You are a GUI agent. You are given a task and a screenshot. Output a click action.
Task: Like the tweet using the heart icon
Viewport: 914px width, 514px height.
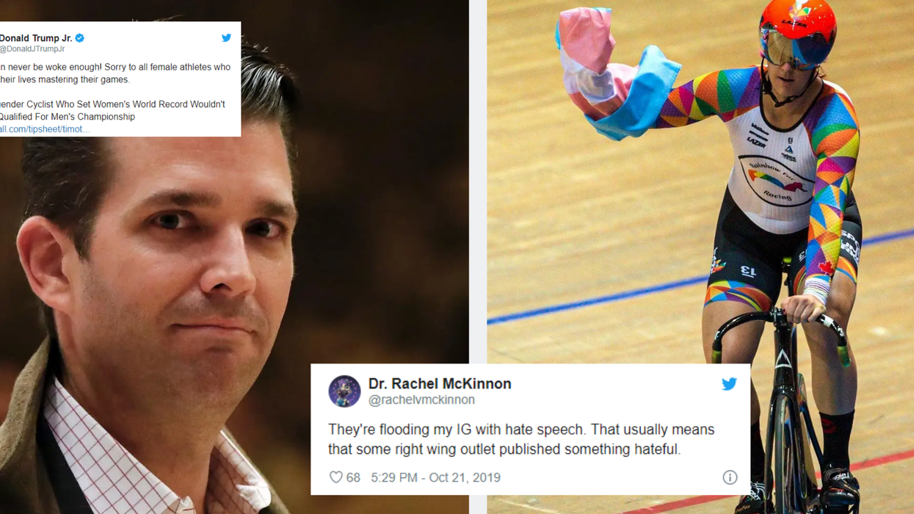(336, 477)
